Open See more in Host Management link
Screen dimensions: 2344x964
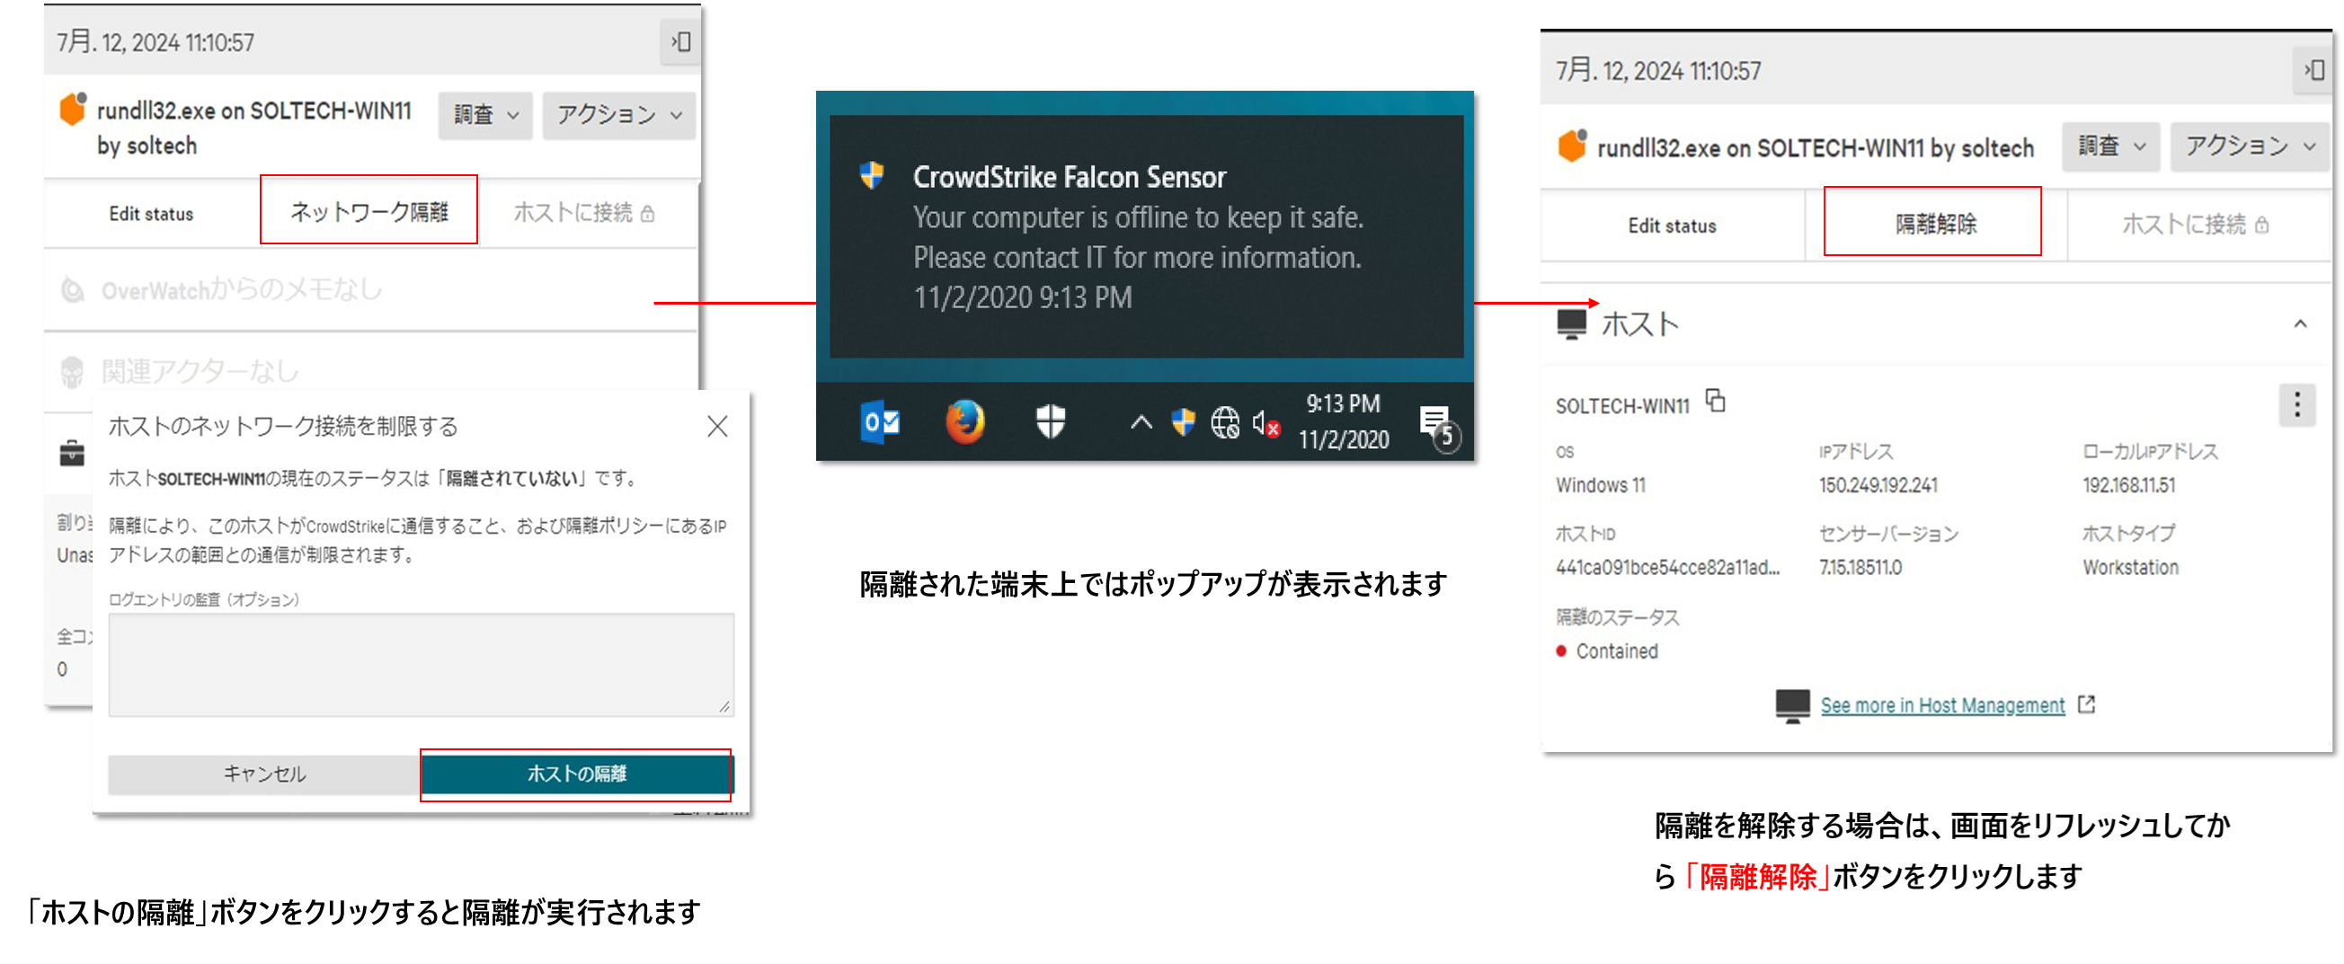click(1942, 705)
